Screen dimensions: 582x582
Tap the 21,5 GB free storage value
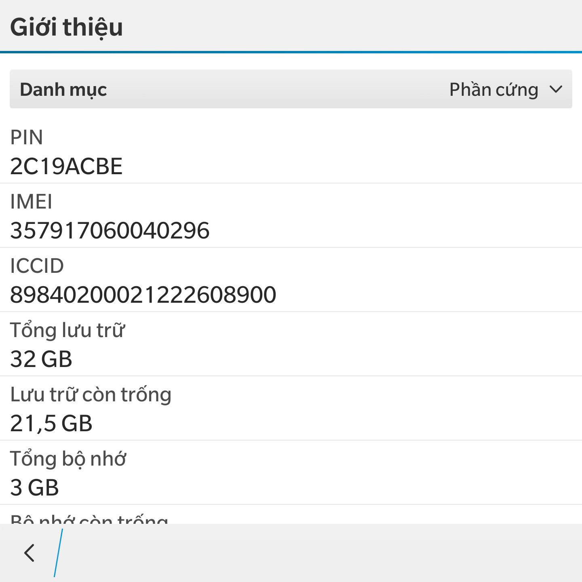[x=51, y=423]
